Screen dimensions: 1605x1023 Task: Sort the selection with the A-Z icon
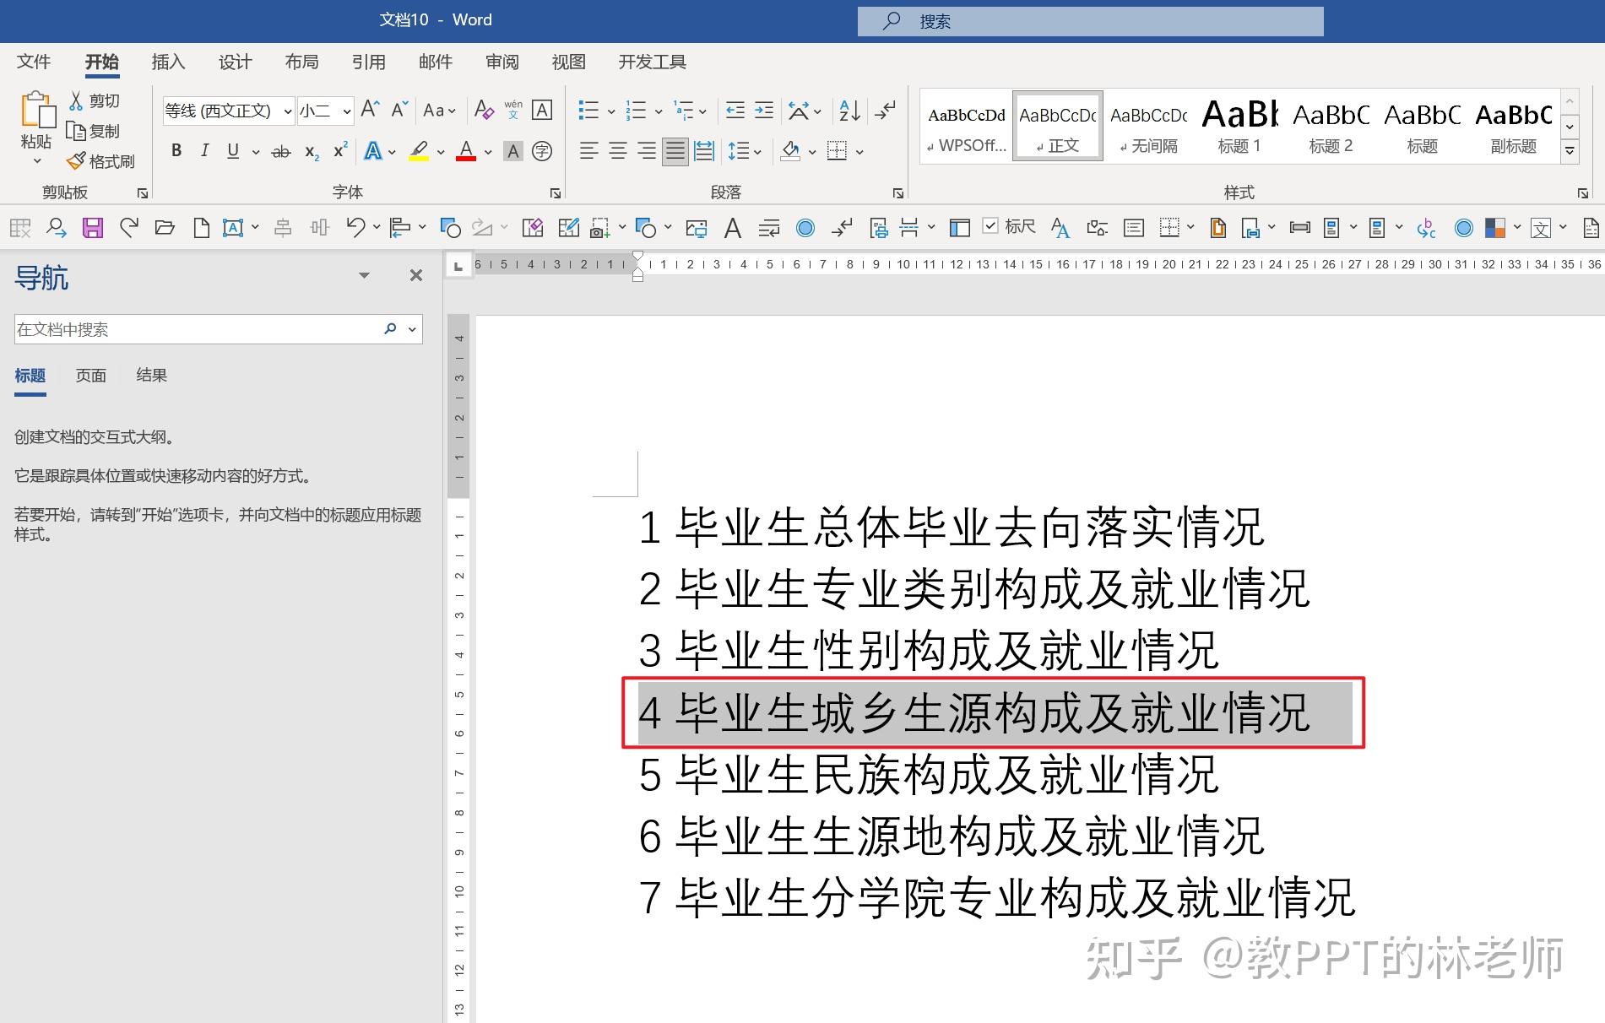point(849,110)
